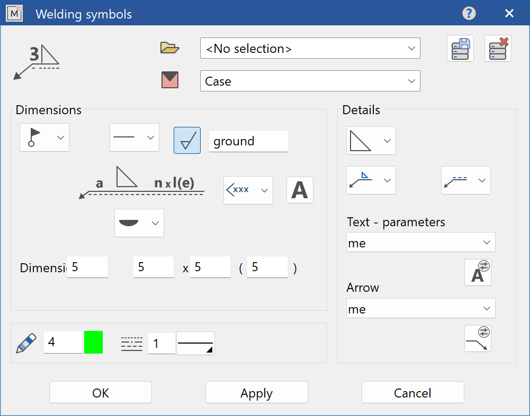Click the Apply button
The width and height of the screenshot is (530, 416).
pyautogui.click(x=257, y=392)
